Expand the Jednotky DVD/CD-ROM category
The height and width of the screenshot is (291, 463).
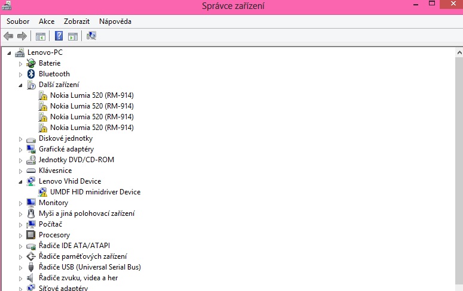tap(20, 160)
